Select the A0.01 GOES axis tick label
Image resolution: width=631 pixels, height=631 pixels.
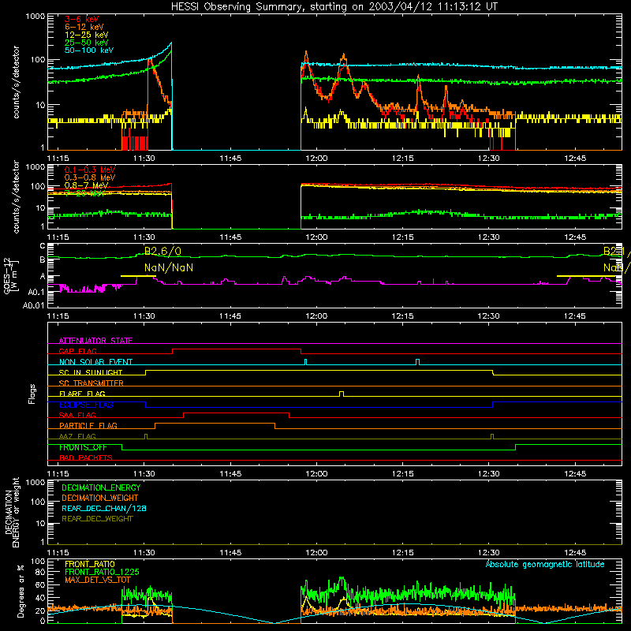tap(33, 305)
